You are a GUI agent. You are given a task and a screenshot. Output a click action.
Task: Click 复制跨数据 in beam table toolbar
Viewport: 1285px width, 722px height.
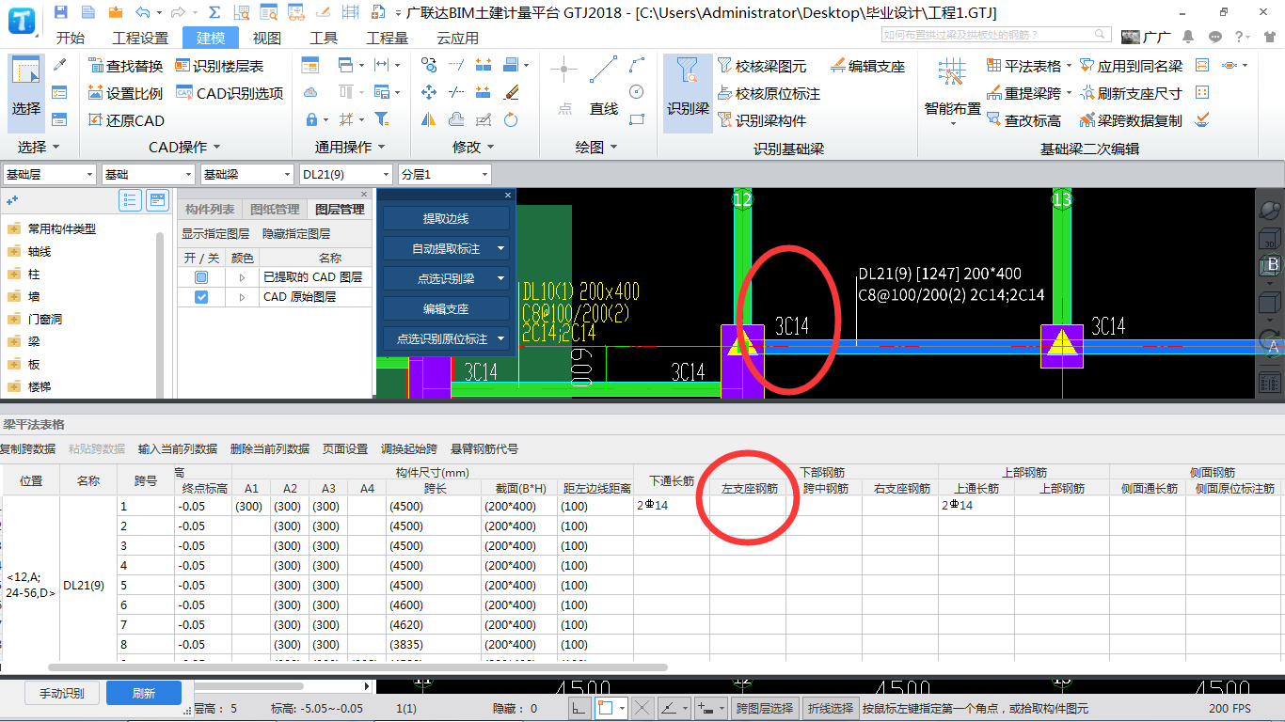click(27, 449)
